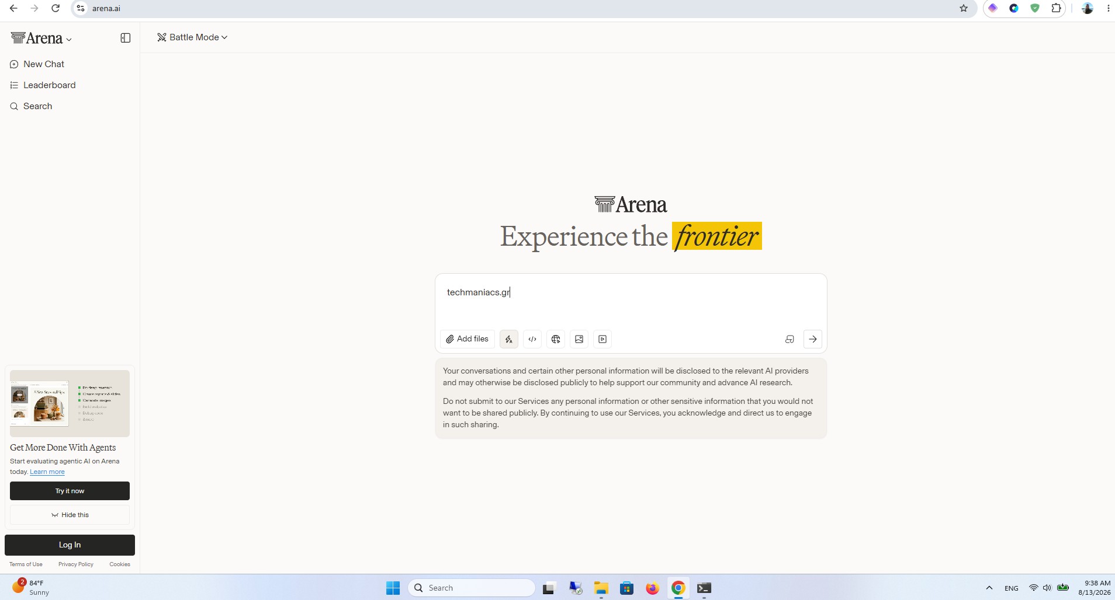Open the volume speaker control
1115x600 pixels.
1047,588
